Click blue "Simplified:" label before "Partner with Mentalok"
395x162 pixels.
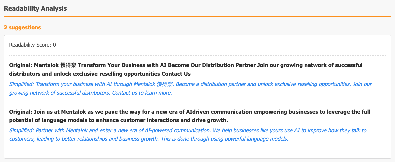[22, 131]
